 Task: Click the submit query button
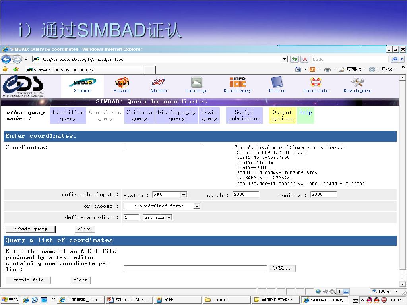tap(30, 229)
